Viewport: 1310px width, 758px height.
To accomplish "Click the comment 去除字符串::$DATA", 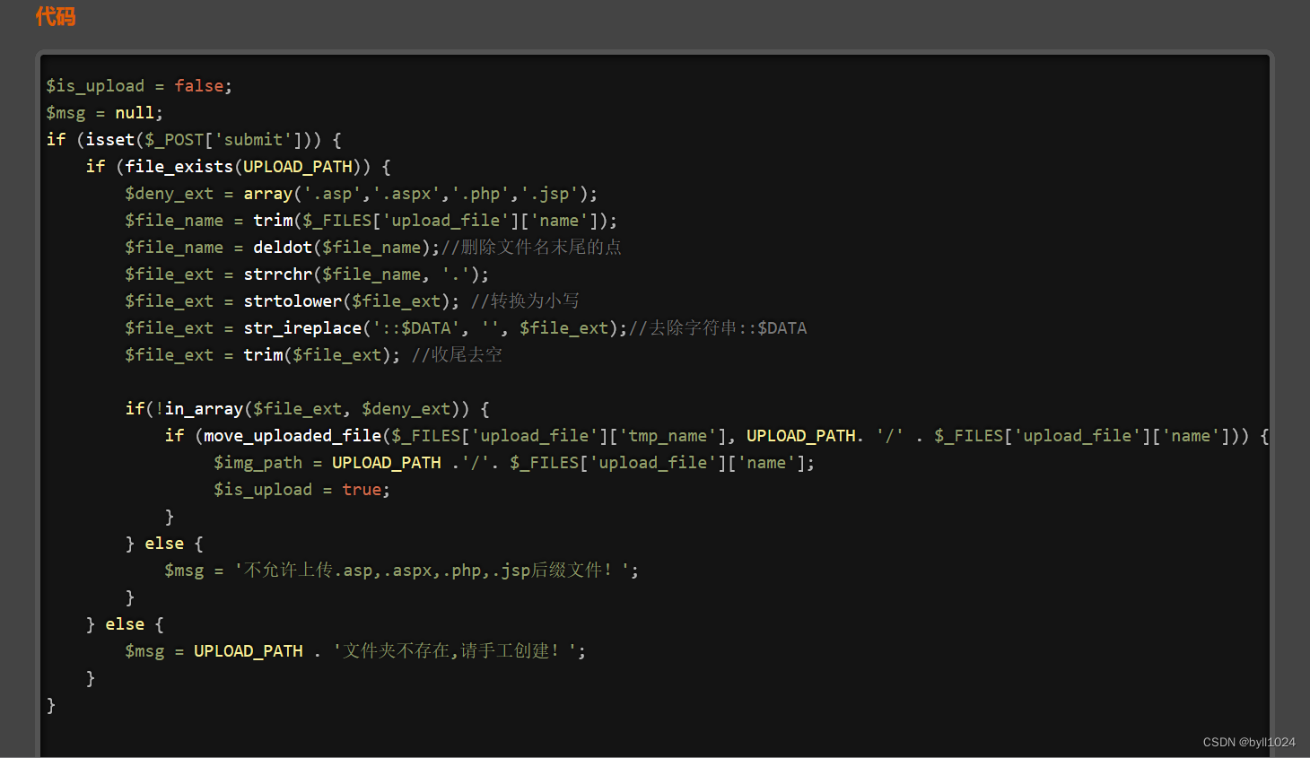I will tap(728, 328).
